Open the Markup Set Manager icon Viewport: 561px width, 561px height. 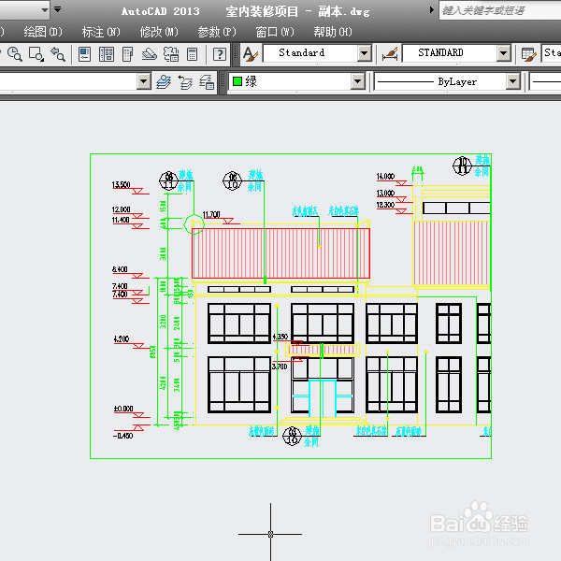click(171, 54)
